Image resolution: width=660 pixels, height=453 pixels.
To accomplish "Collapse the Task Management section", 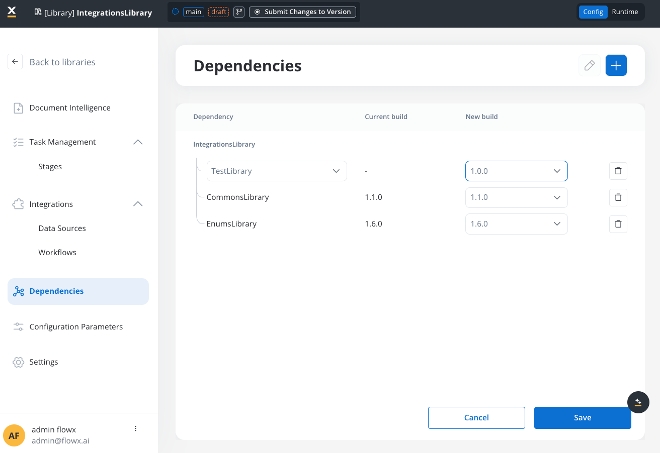I will [x=138, y=142].
